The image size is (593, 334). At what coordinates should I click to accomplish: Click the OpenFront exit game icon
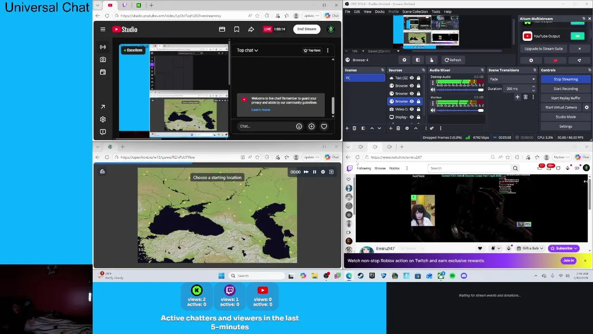pyautogui.click(x=331, y=172)
